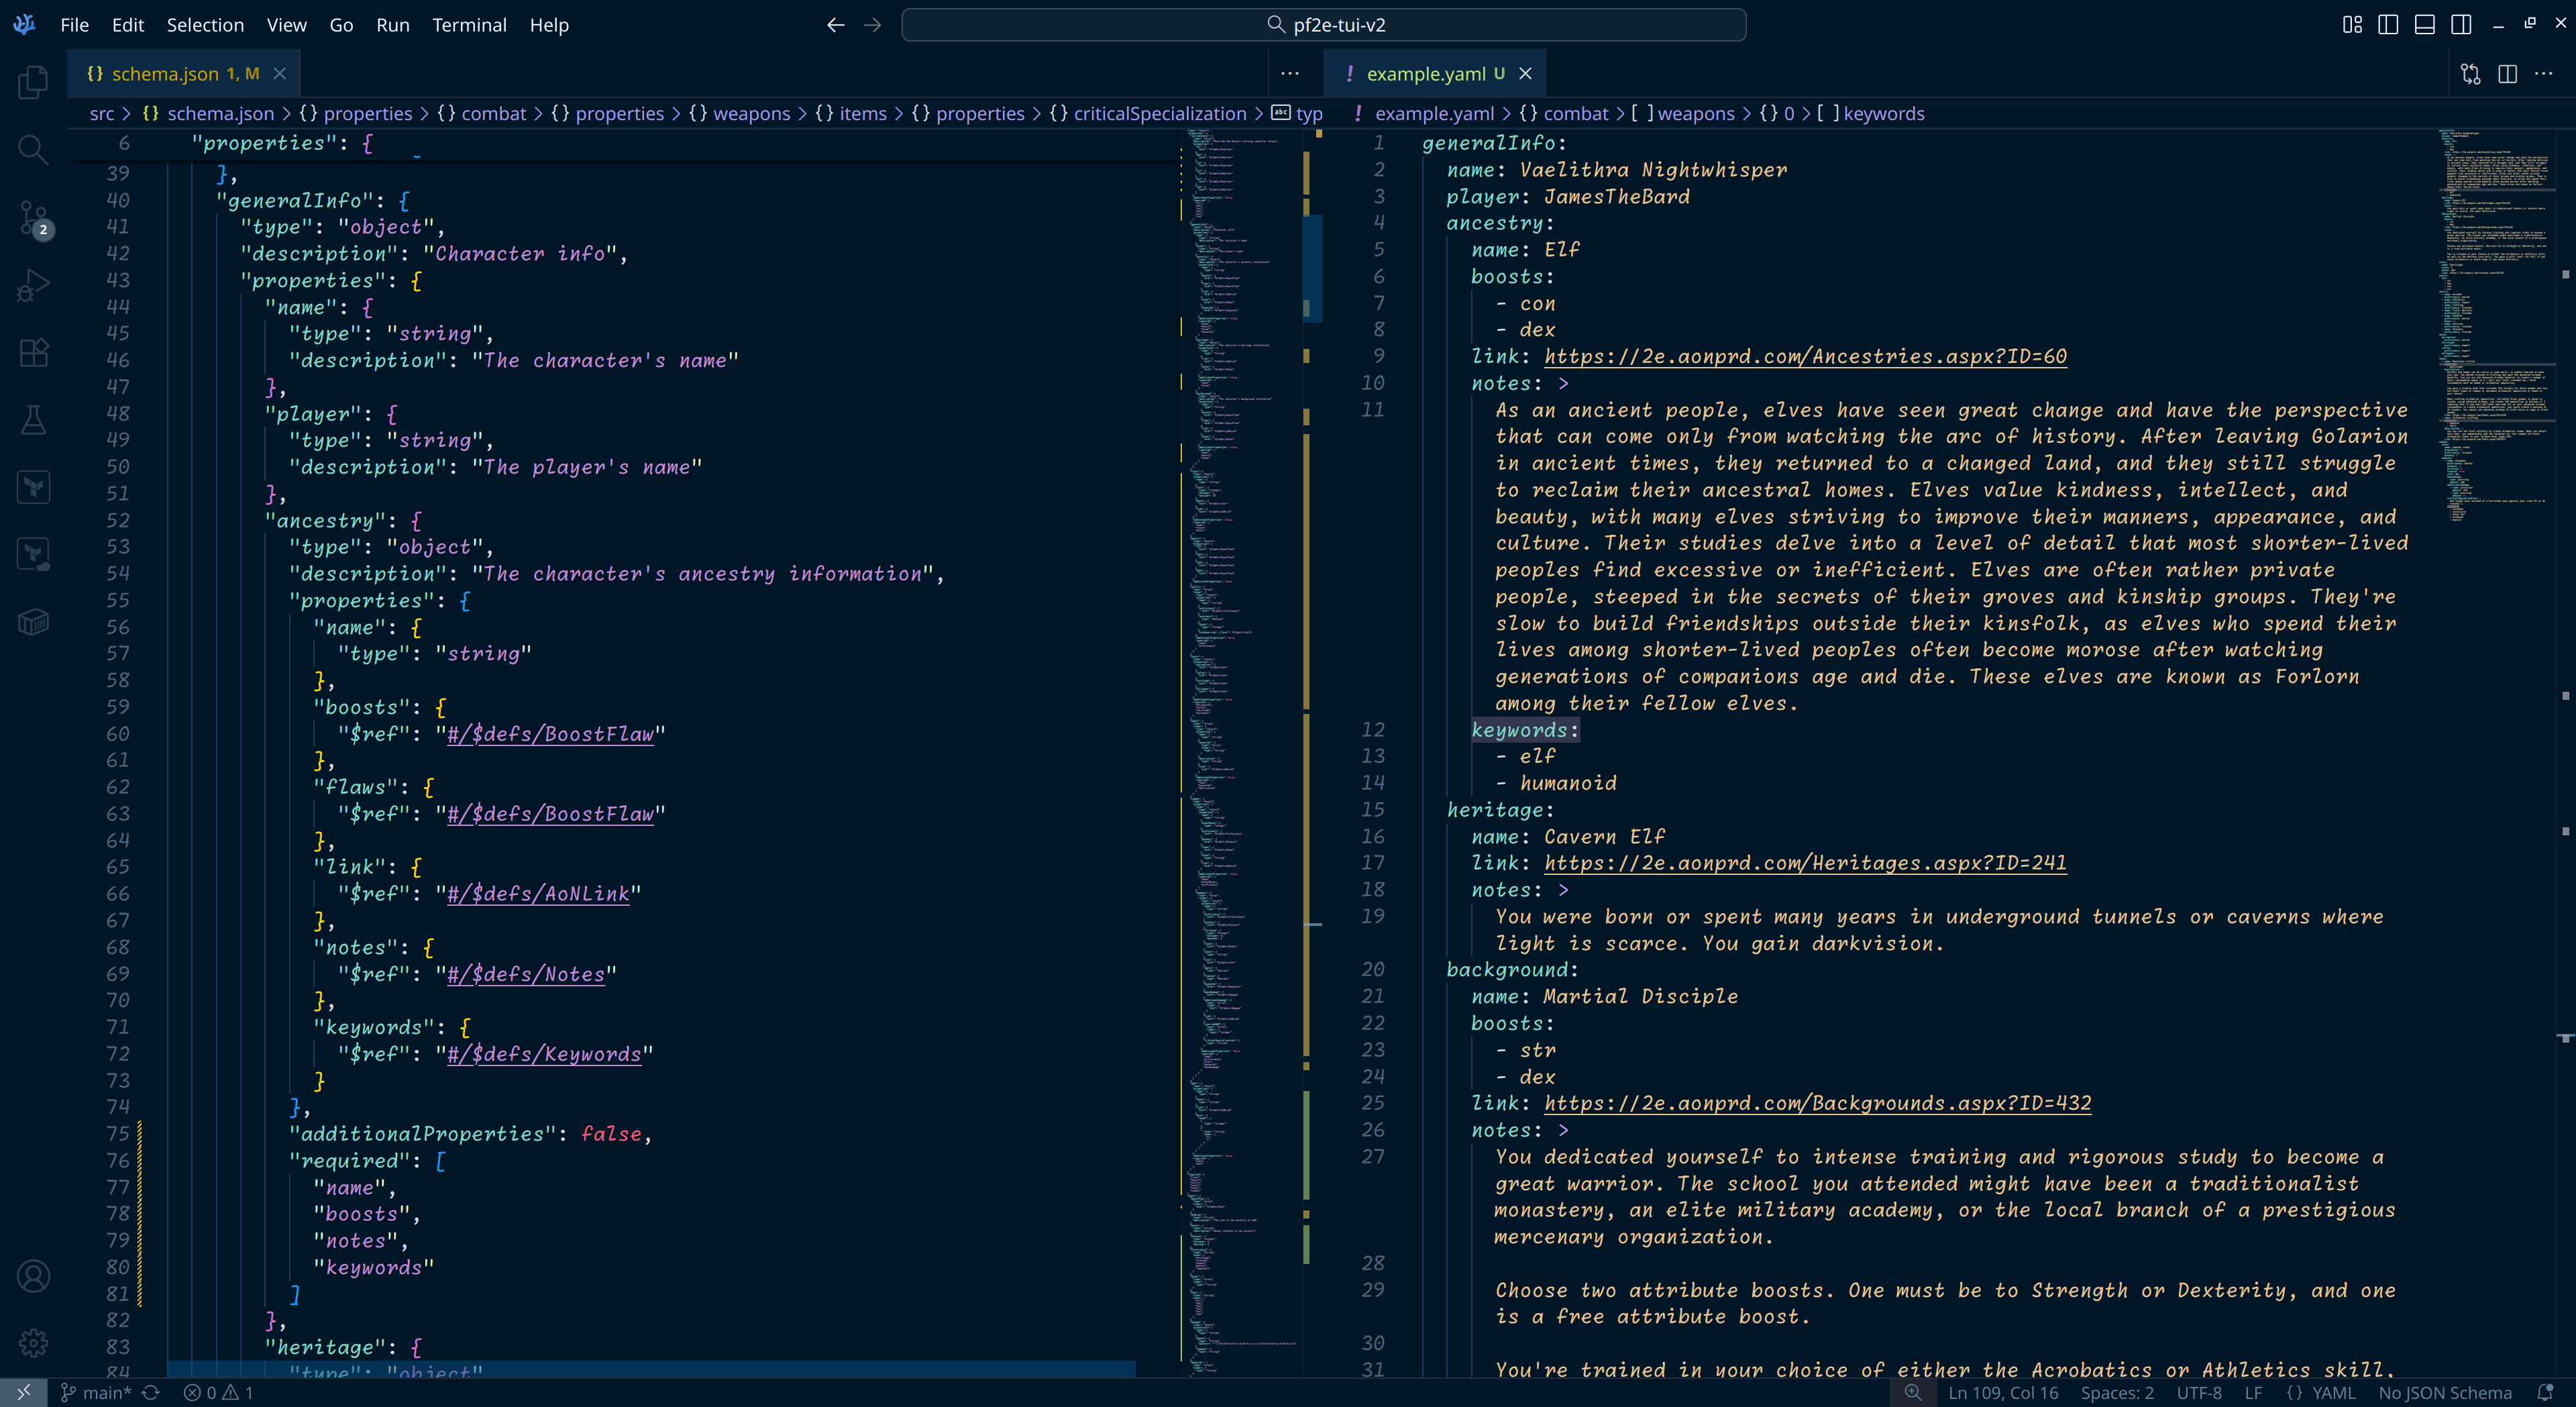
Task: Open the Terminal menu
Action: click(469, 25)
